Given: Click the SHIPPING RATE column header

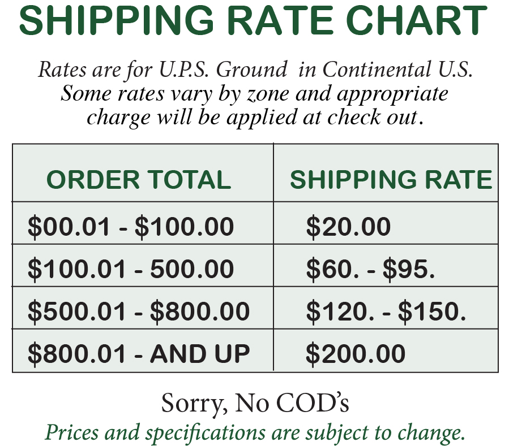Looking at the screenshot, I should (391, 180).
